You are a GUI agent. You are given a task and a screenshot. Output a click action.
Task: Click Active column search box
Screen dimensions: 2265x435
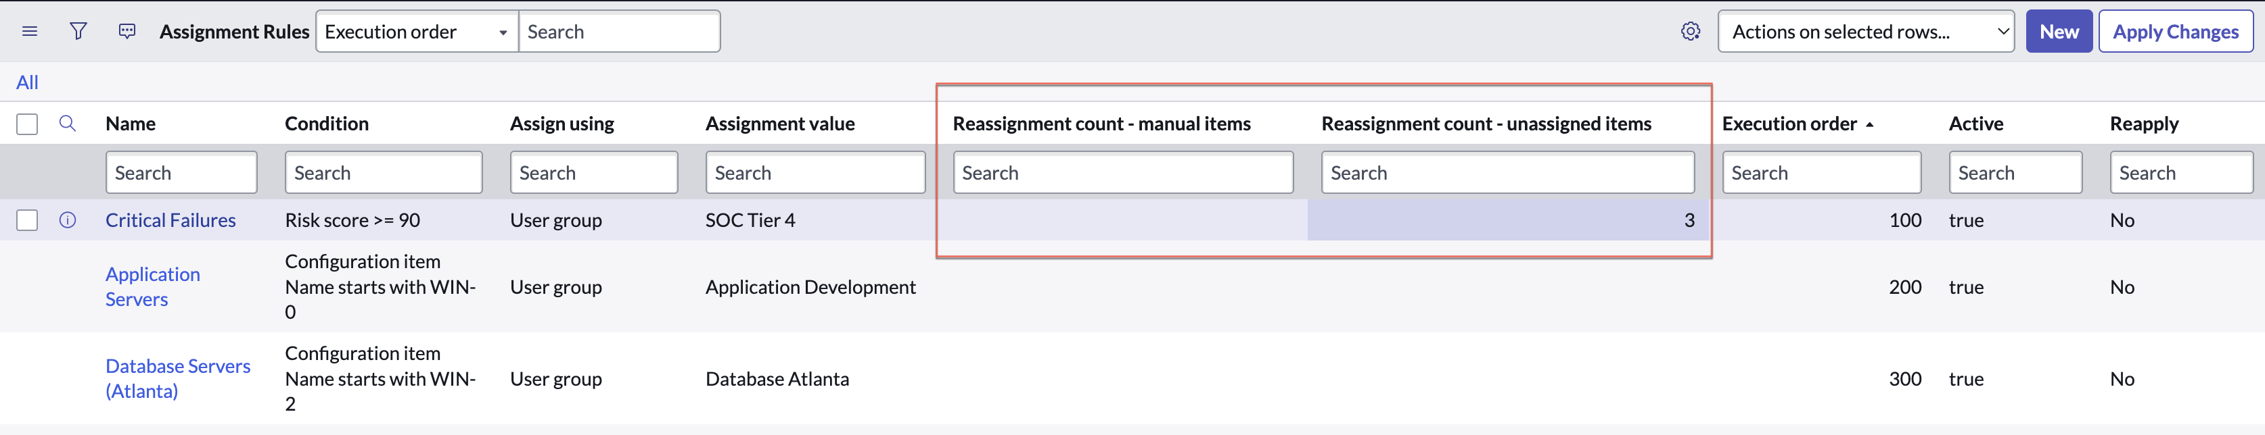click(x=2015, y=173)
